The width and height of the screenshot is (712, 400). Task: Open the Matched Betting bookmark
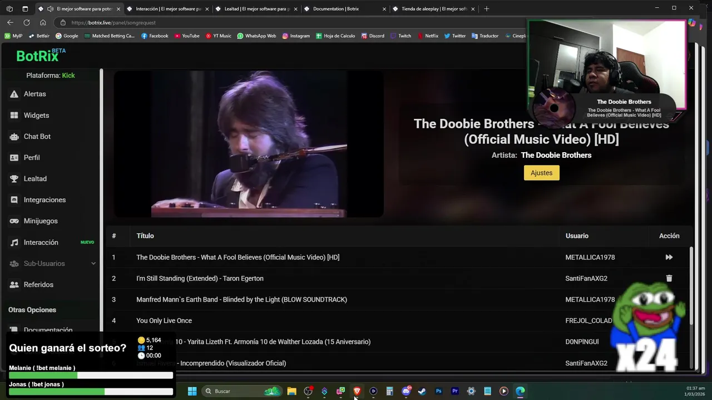click(110, 36)
